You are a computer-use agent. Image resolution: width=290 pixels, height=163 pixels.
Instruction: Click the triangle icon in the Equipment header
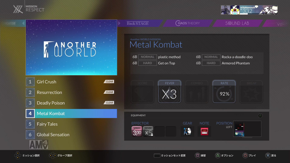(x=260, y=116)
